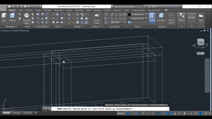Close the command line with X
The height and width of the screenshot is (119, 212).
coord(46,109)
